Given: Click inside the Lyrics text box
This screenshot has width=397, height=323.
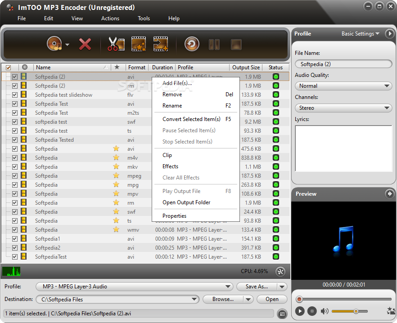Looking at the screenshot, I should tap(343, 148).
